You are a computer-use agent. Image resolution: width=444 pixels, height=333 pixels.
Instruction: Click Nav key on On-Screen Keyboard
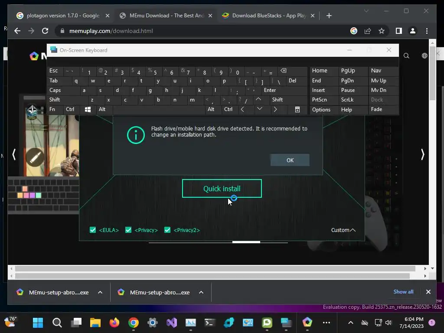pyautogui.click(x=383, y=71)
